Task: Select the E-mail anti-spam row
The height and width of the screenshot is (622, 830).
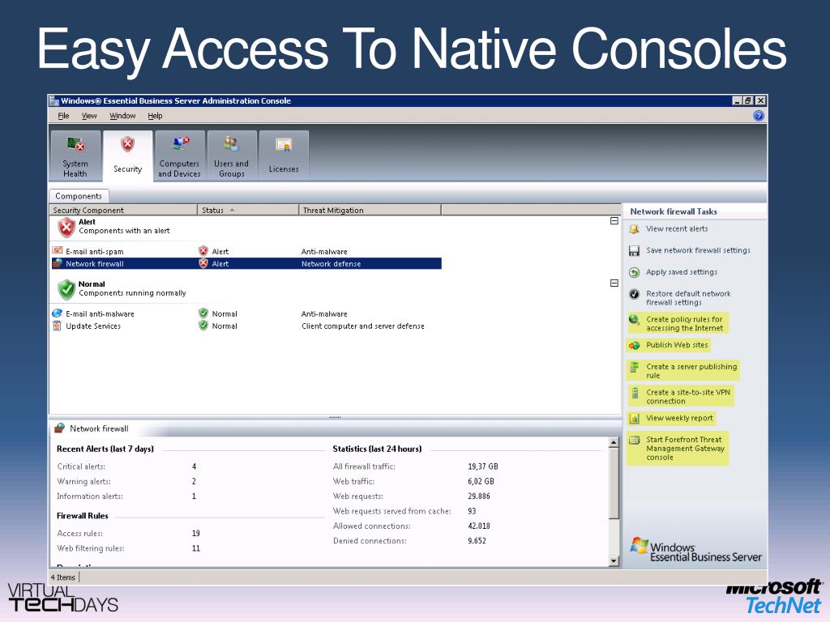Action: [246, 251]
